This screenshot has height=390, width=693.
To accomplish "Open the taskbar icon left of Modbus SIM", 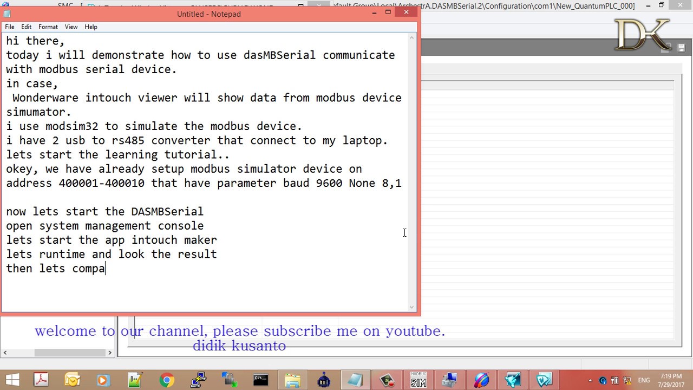I will point(387,380).
